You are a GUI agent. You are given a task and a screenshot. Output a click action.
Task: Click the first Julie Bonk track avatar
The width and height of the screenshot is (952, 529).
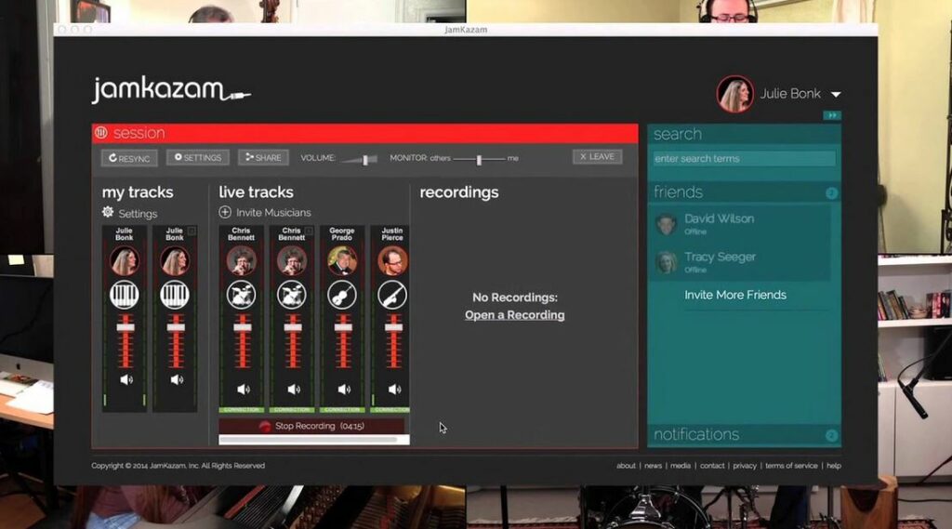(125, 260)
